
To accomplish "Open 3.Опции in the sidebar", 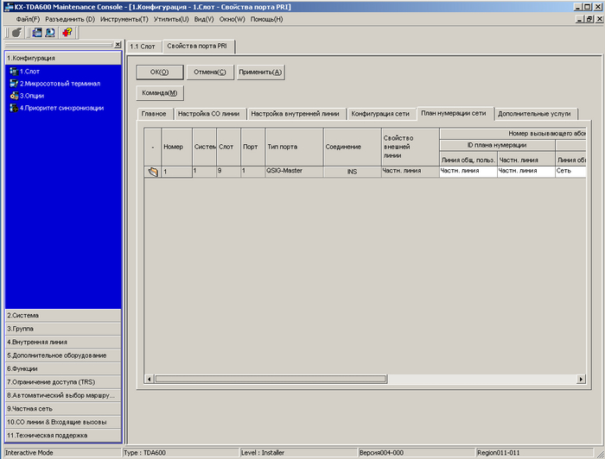I will pyautogui.click(x=32, y=96).
